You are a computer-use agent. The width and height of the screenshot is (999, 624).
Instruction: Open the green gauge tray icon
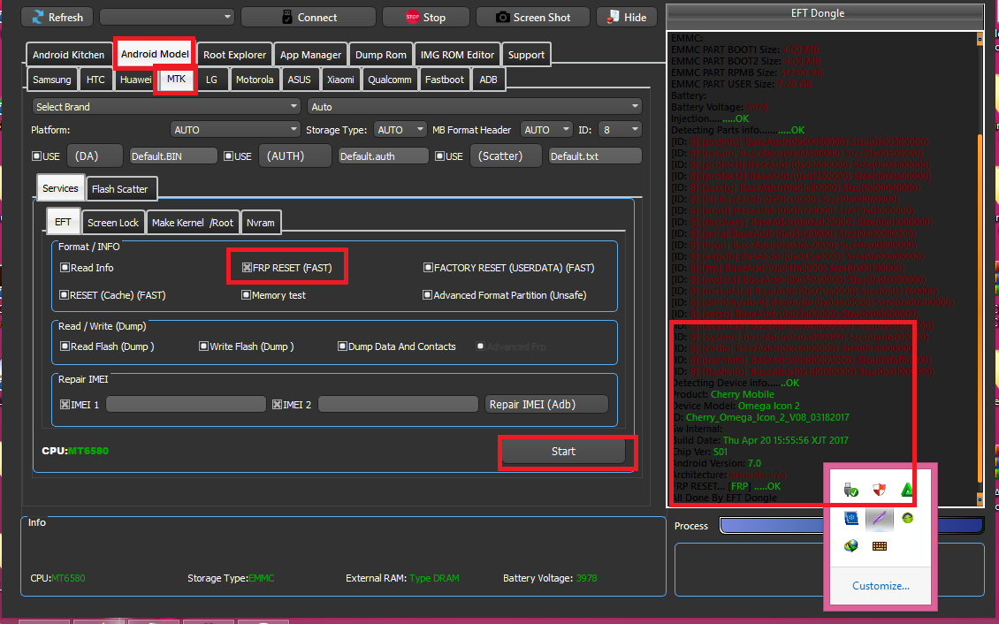pos(907,518)
